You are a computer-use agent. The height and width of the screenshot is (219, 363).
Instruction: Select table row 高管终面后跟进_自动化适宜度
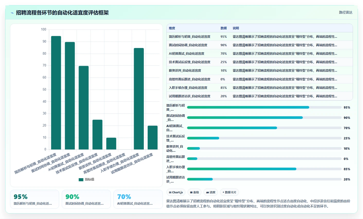coord(260,79)
